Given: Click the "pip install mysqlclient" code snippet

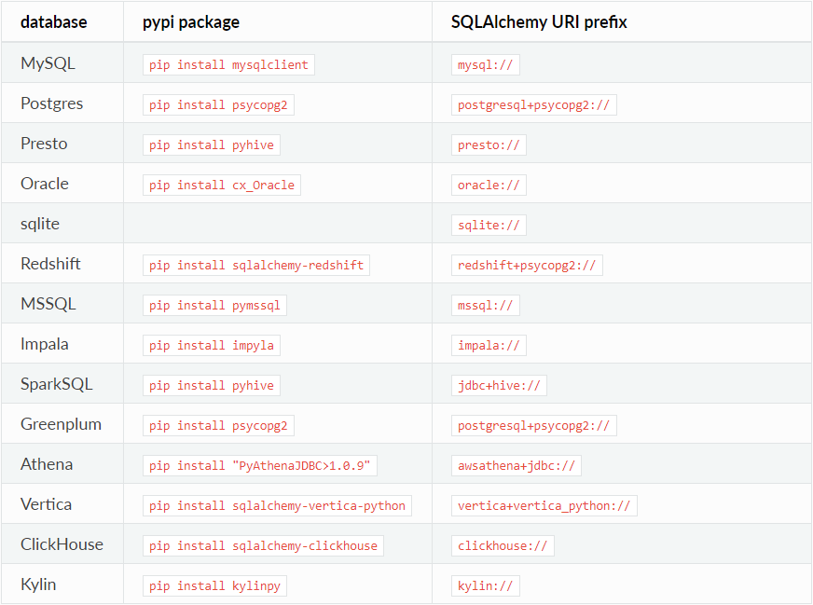Looking at the screenshot, I should (x=228, y=64).
